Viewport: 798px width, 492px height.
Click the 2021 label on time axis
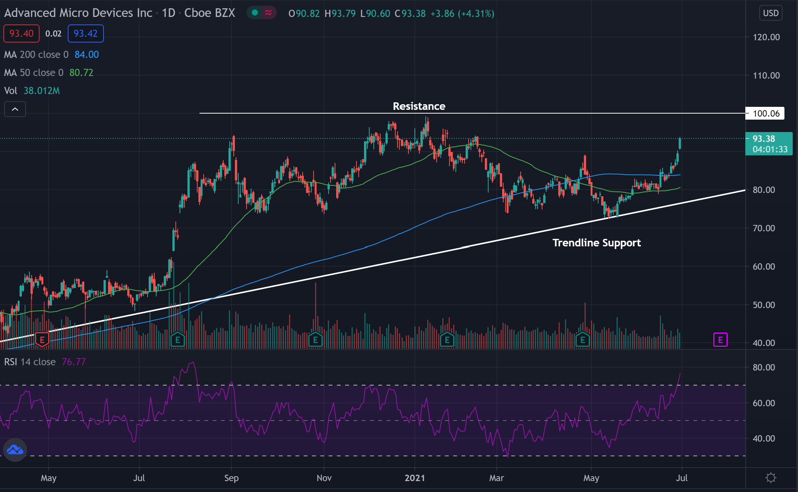[414, 478]
